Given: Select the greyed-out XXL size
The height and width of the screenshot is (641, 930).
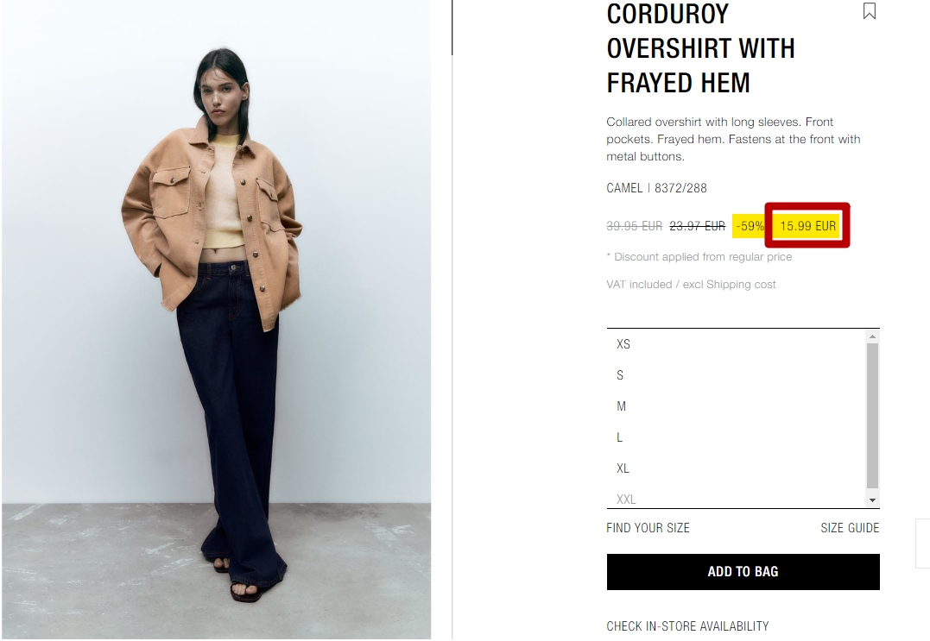Looking at the screenshot, I should (737, 499).
